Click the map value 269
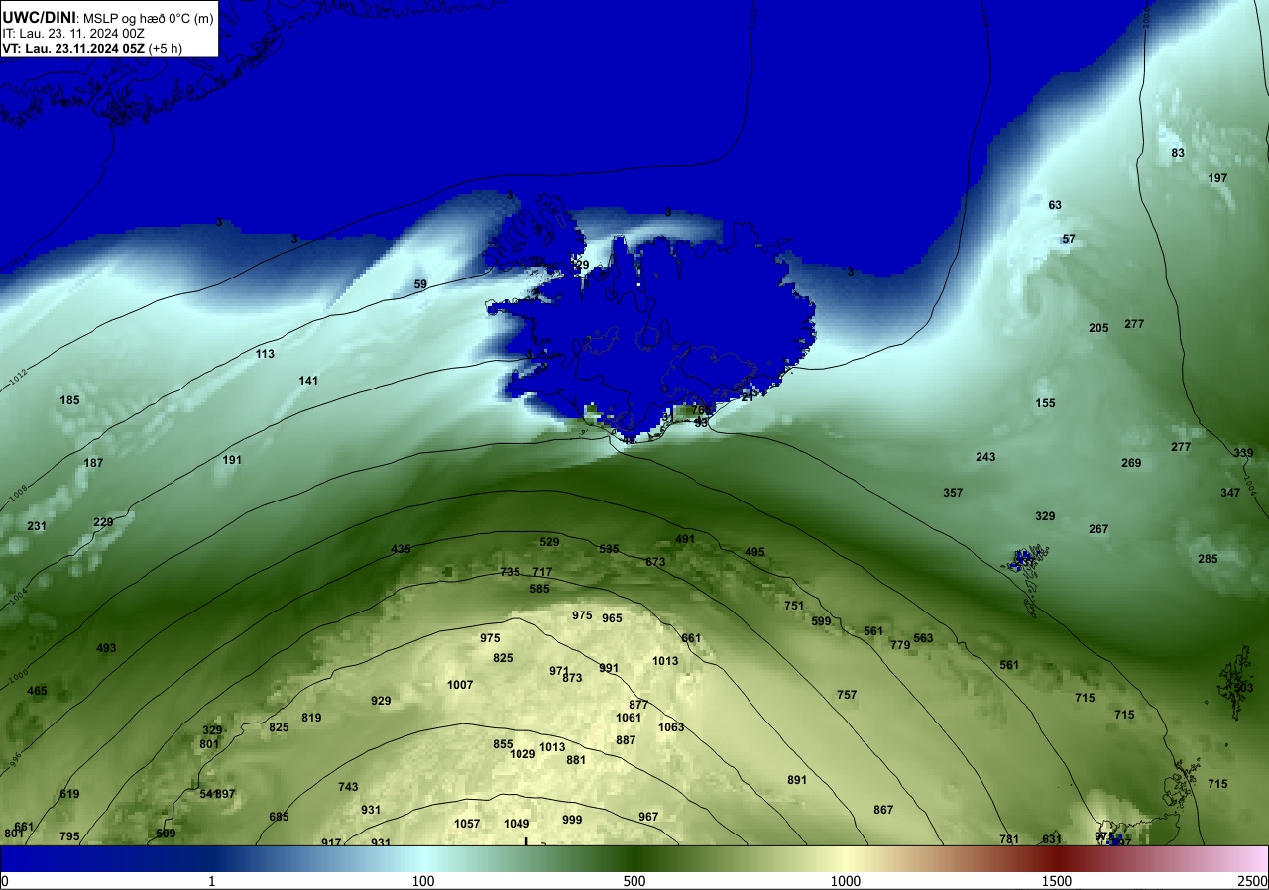This screenshot has height=890, width=1269. (x=1131, y=463)
